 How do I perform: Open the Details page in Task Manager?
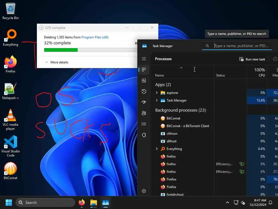pos(144,124)
